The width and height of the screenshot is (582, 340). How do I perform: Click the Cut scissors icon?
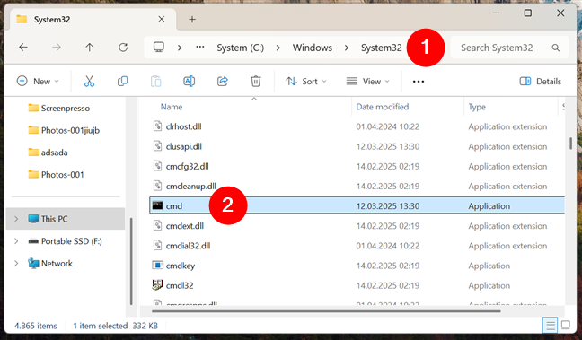coord(89,82)
